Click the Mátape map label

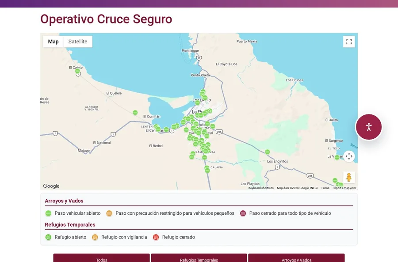84,151
